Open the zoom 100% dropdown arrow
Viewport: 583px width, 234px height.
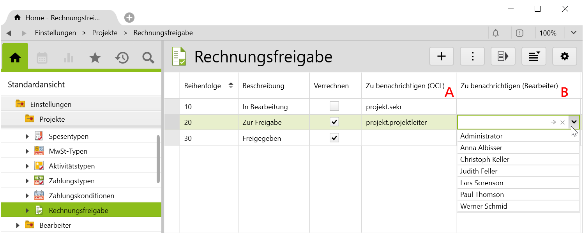(x=573, y=33)
